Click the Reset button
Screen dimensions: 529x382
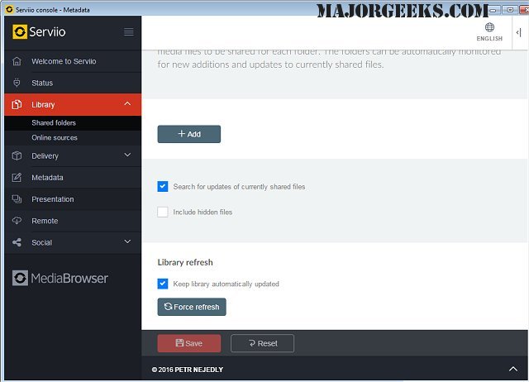click(x=262, y=343)
